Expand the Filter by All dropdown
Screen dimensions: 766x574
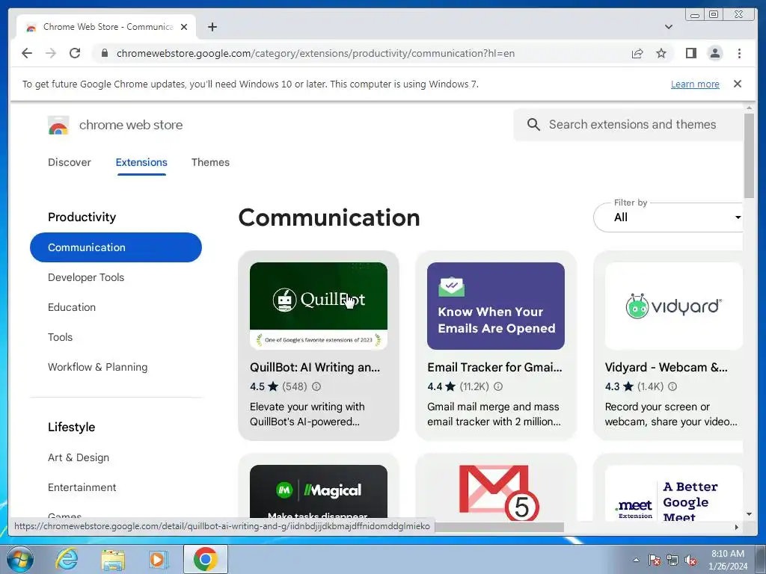click(668, 217)
